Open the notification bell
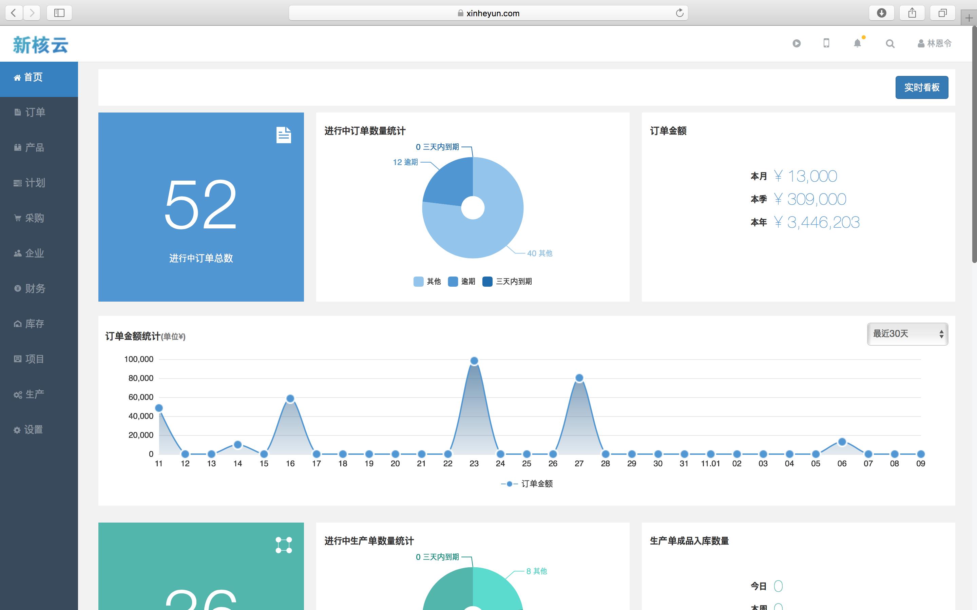This screenshot has height=610, width=977. pyautogui.click(x=858, y=43)
